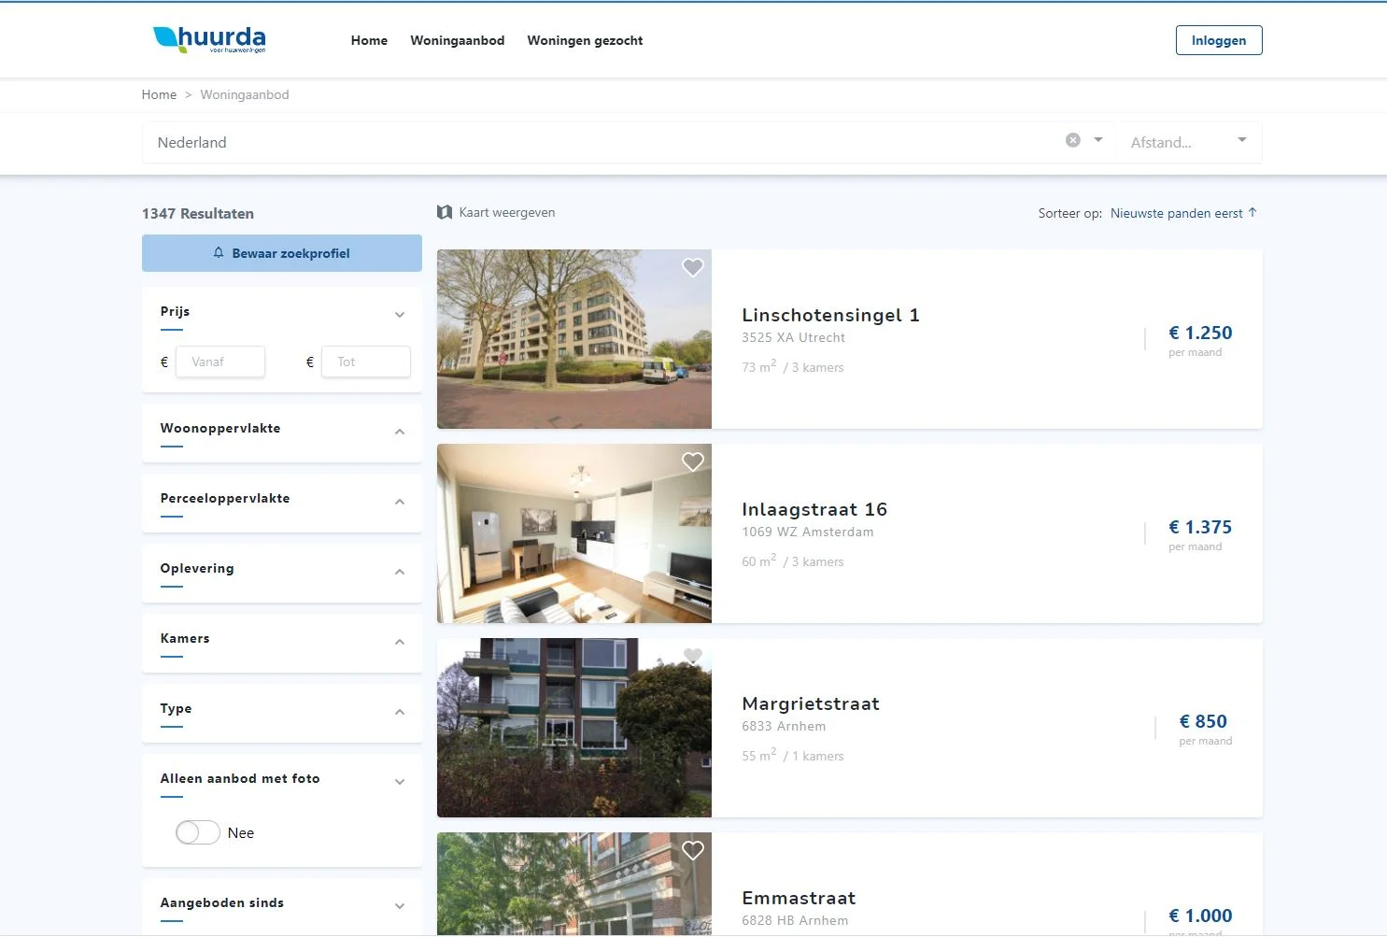The height and width of the screenshot is (937, 1387).
Task: Favorite the Linschotensingel 1 listing
Action: coord(692,267)
